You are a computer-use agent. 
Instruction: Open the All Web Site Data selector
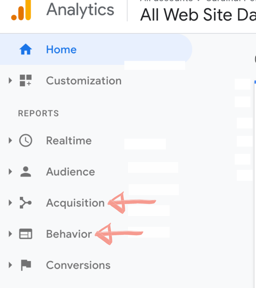click(198, 15)
